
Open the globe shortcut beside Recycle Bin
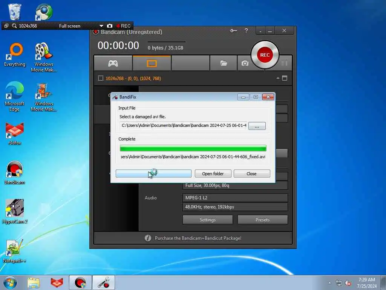pyautogui.click(x=44, y=12)
